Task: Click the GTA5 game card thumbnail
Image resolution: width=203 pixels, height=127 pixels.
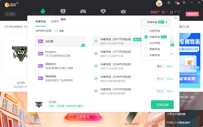Action: [x=15, y=56]
